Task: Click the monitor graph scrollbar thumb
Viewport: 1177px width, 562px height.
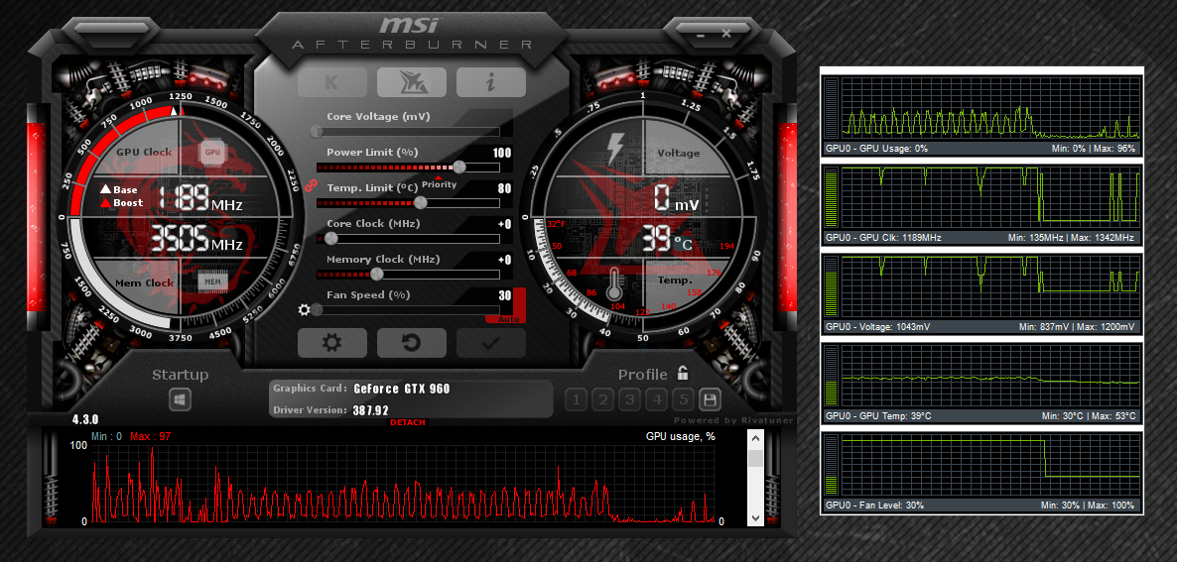Action: 755,458
